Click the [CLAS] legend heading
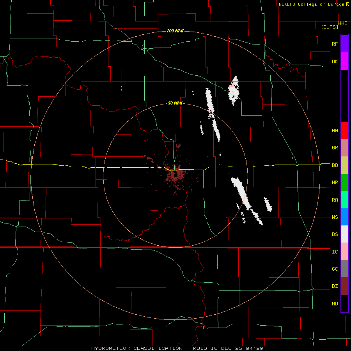Image resolution: width=351 pixels, height=351 pixels. (330, 27)
